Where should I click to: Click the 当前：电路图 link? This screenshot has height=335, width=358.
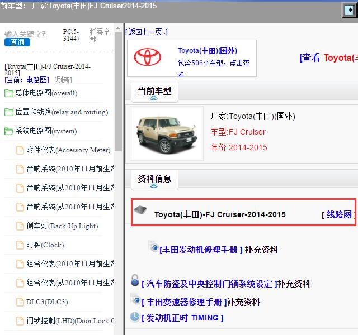[27, 80]
